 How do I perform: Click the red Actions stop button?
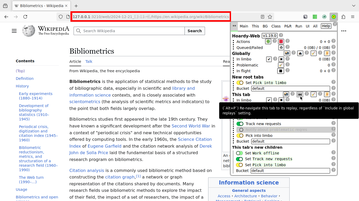[x=281, y=41]
